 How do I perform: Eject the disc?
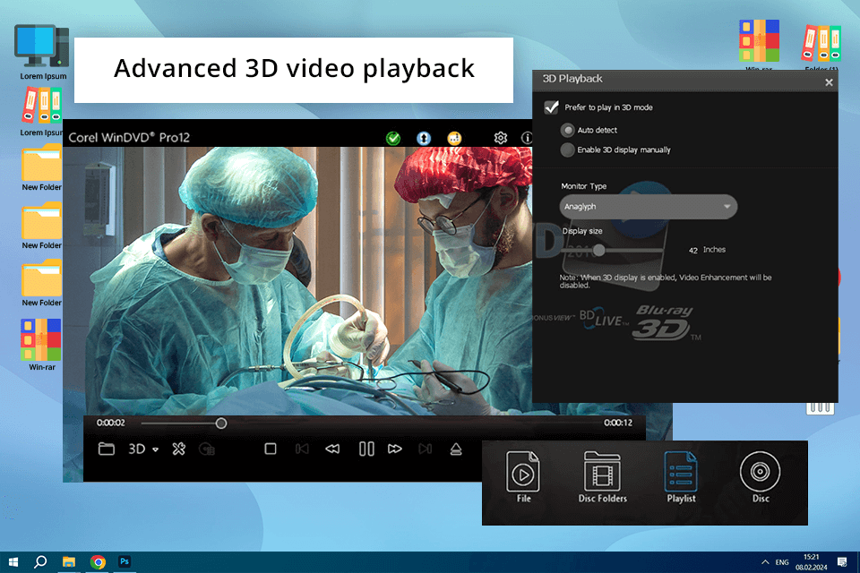coord(456,449)
